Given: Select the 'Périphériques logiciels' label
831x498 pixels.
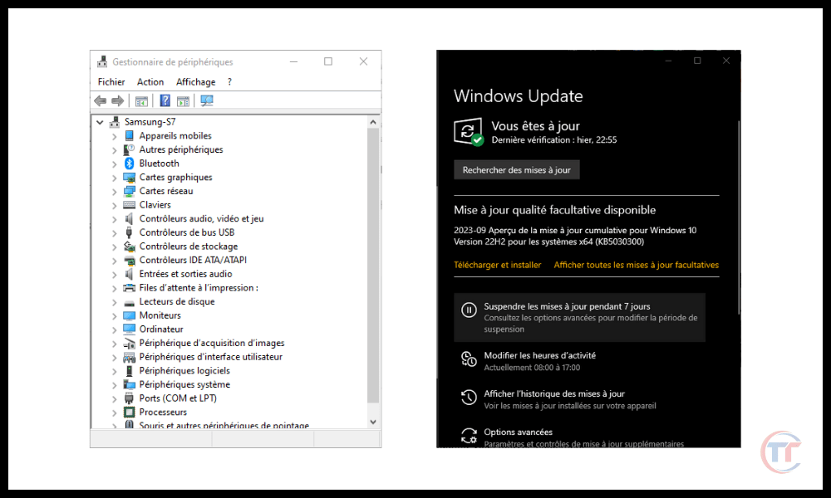Looking at the screenshot, I should [184, 370].
